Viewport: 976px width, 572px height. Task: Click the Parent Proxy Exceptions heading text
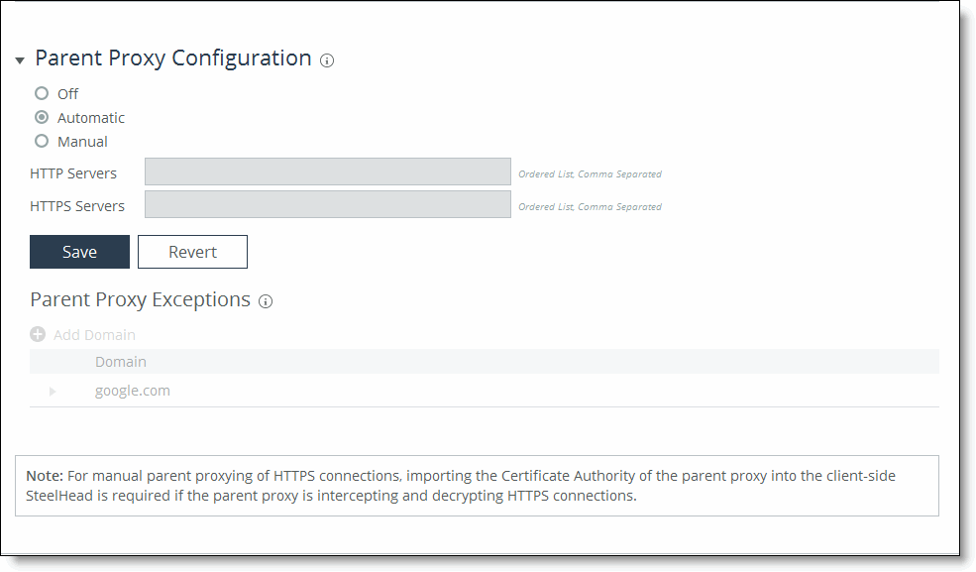140,299
